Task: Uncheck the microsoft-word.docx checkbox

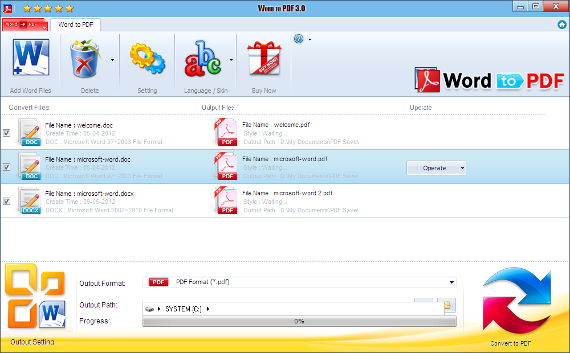Action: (6, 201)
